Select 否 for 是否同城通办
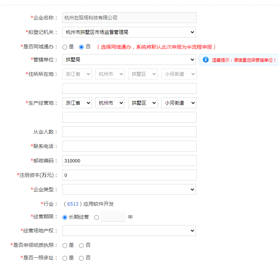The image size is (279, 275). point(81,47)
